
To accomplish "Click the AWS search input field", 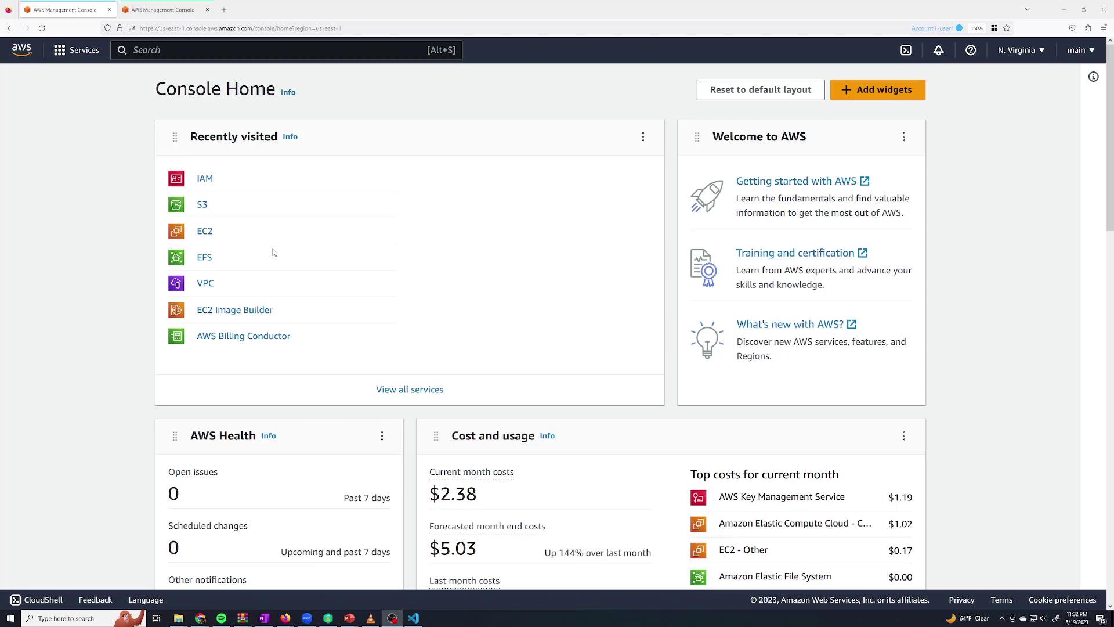I will pyautogui.click(x=278, y=51).
